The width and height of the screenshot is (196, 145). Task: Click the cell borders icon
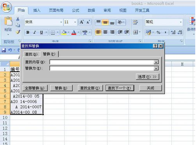click(x=53, y=32)
